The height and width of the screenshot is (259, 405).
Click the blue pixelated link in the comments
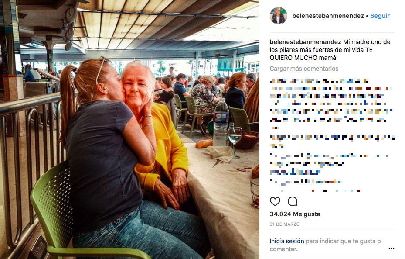click(295, 172)
